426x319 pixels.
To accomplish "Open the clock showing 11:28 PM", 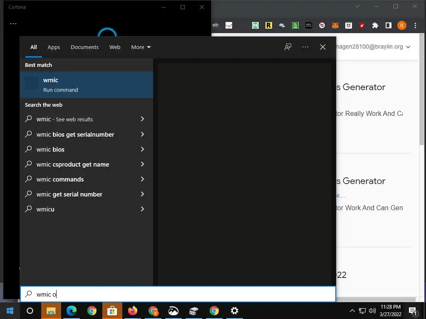I will pyautogui.click(x=390, y=311).
